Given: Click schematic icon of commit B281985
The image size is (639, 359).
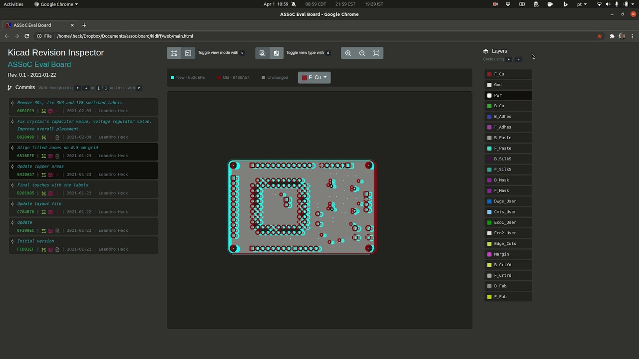Looking at the screenshot, I should (x=43, y=193).
